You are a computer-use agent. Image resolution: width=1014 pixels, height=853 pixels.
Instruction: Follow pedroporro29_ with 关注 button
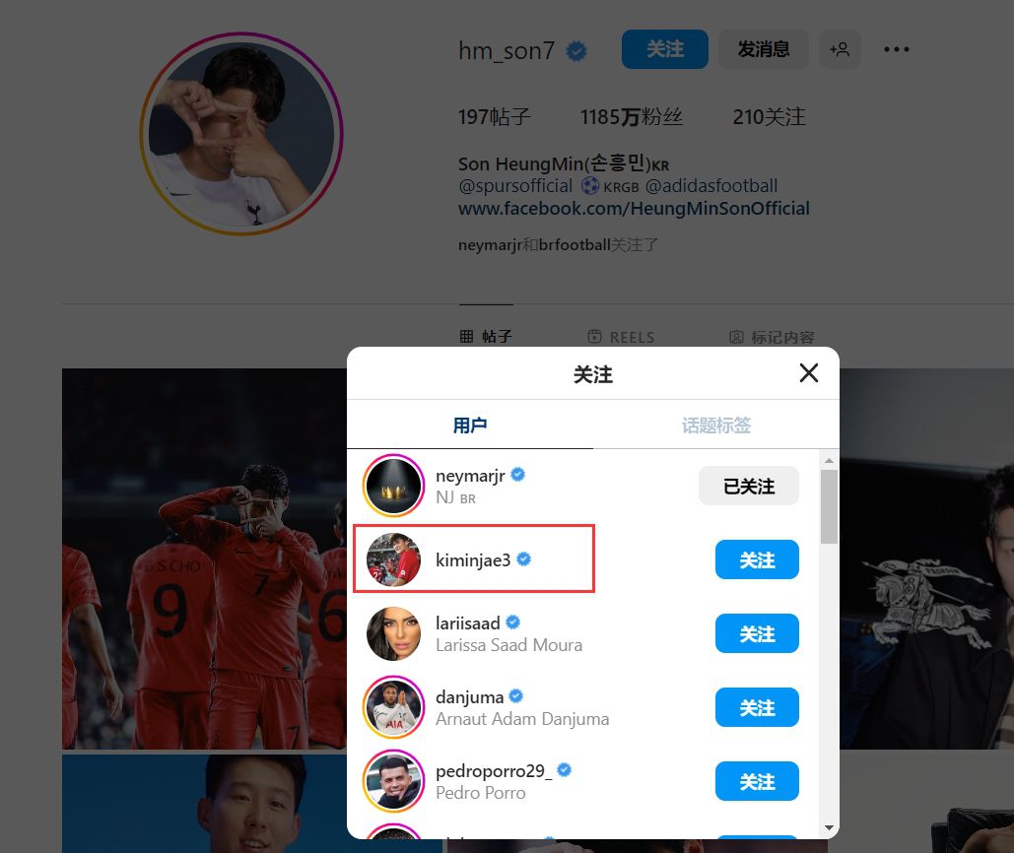757,781
